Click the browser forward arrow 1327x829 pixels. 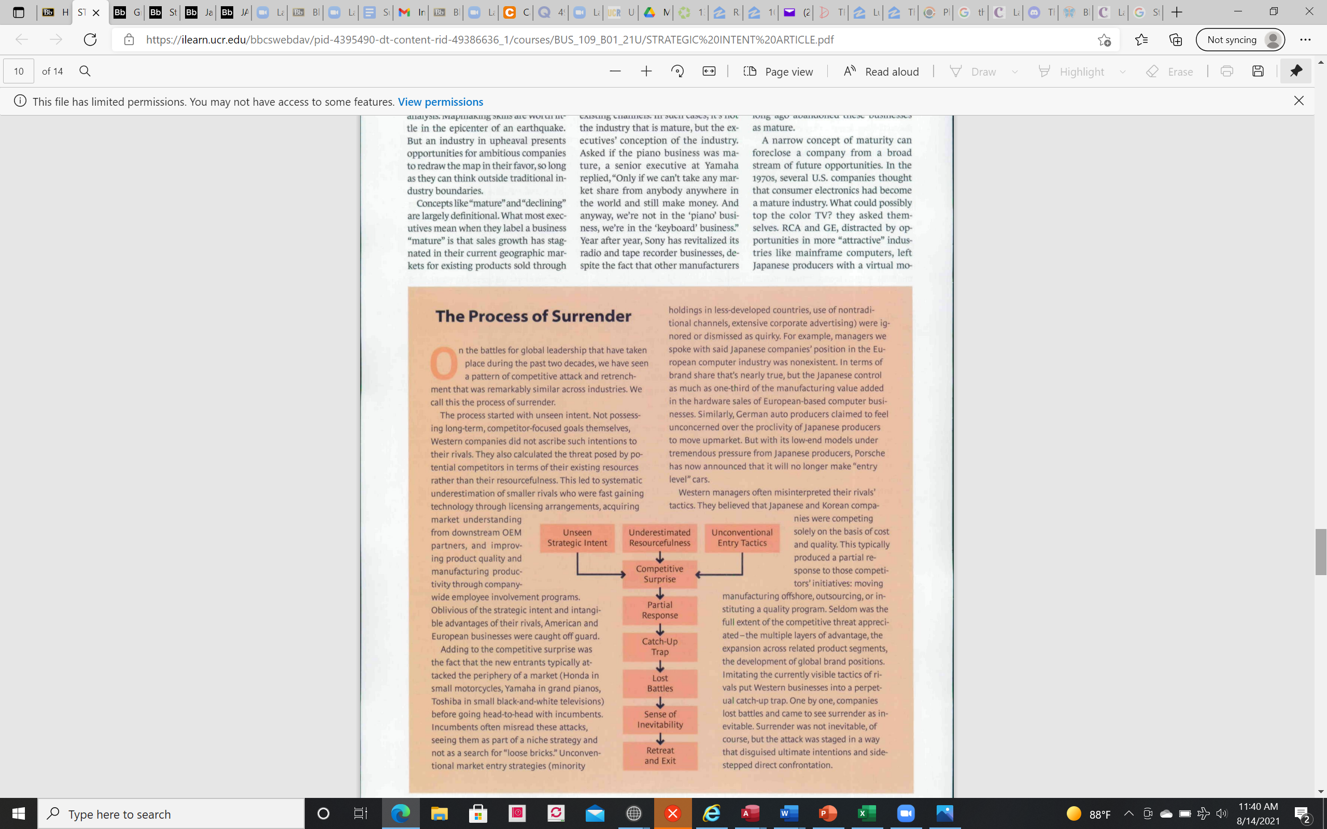[56, 39]
